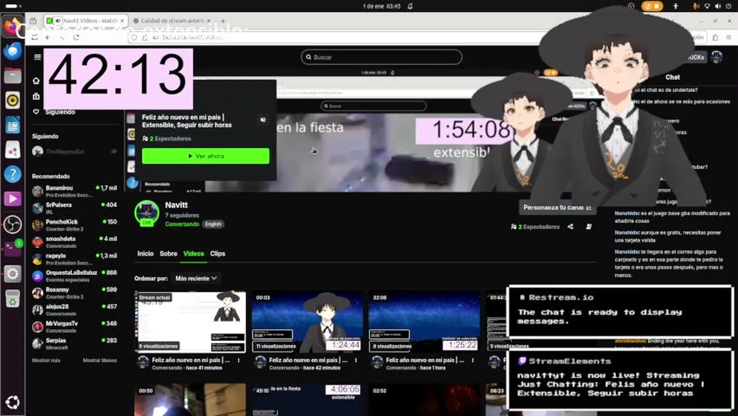Viewport: 738px width, 416px height.
Task: Open Firefox from the Ubuntu dock
Action: point(12,26)
